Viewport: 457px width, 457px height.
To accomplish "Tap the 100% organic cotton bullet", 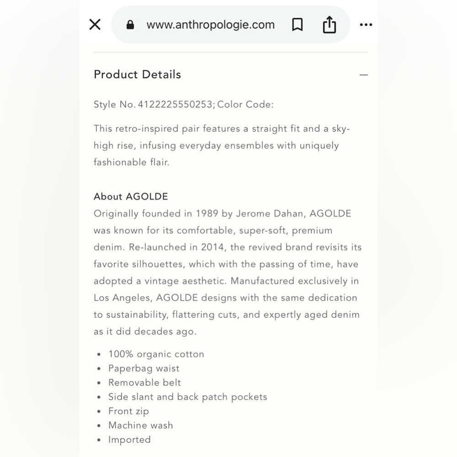I will pyautogui.click(x=156, y=354).
